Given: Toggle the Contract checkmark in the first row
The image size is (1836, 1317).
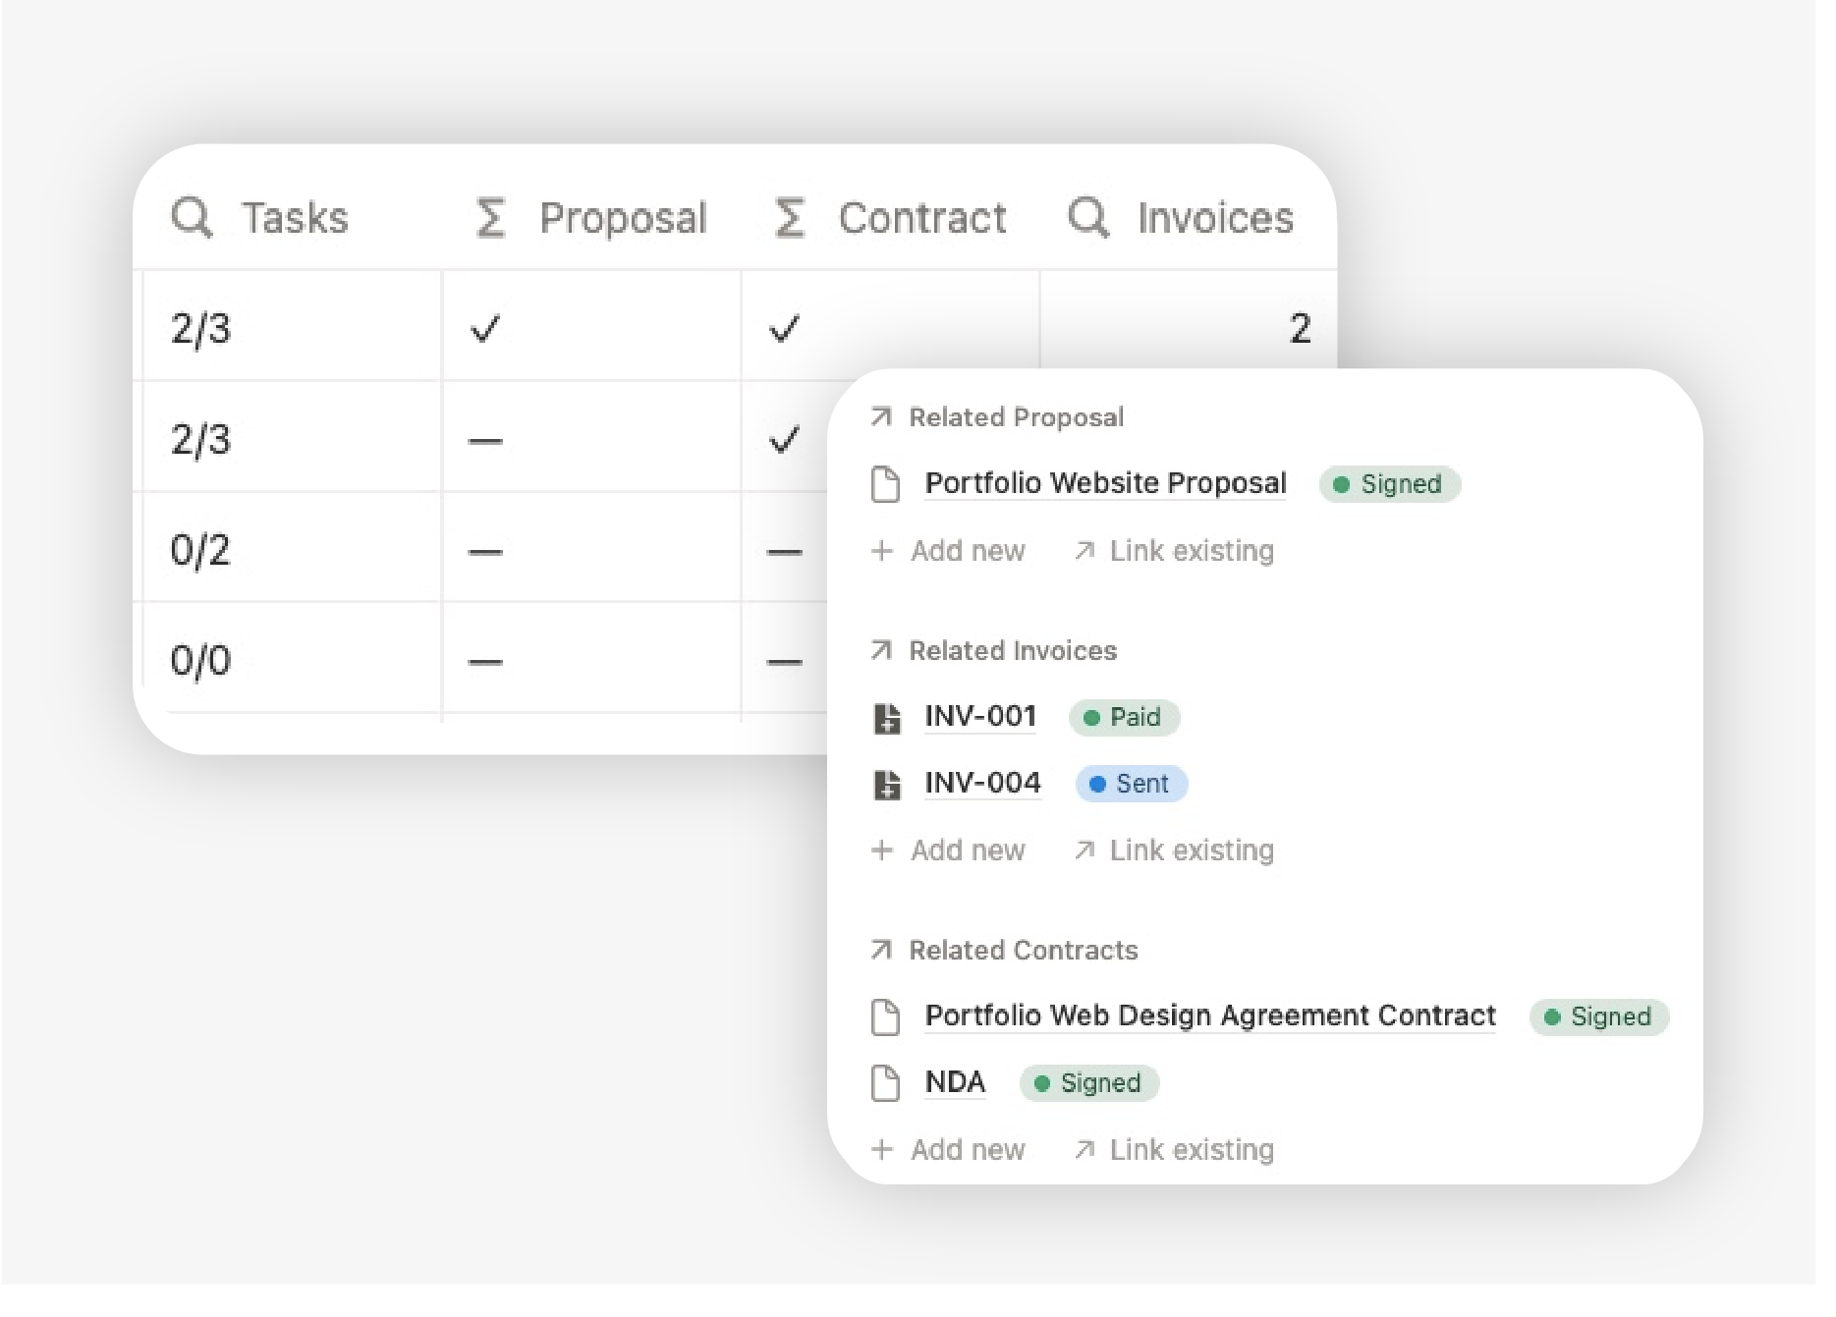Looking at the screenshot, I should pos(784,329).
